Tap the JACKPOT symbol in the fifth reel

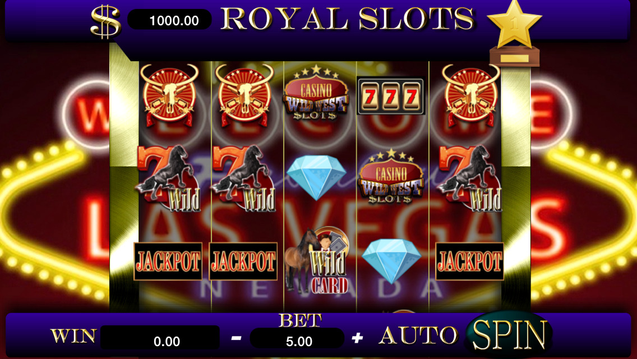point(470,261)
